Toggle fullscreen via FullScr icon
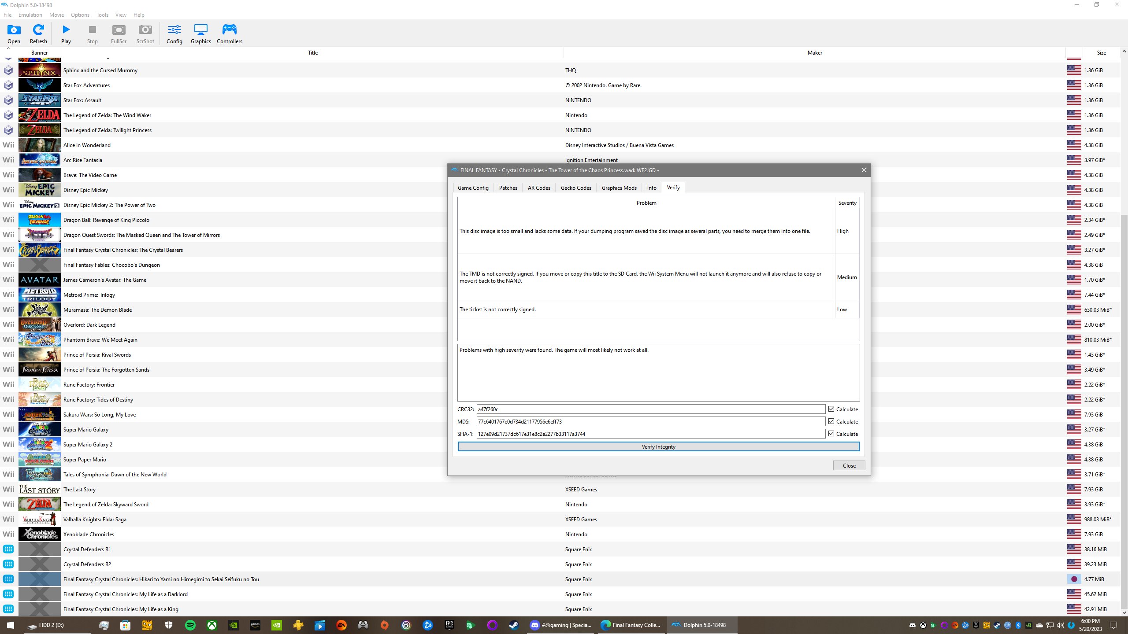Image resolution: width=1128 pixels, height=634 pixels. pyautogui.click(x=119, y=34)
